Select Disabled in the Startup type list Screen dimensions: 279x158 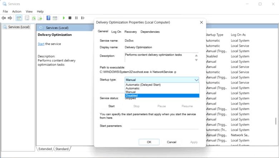pyautogui.click(x=162, y=96)
